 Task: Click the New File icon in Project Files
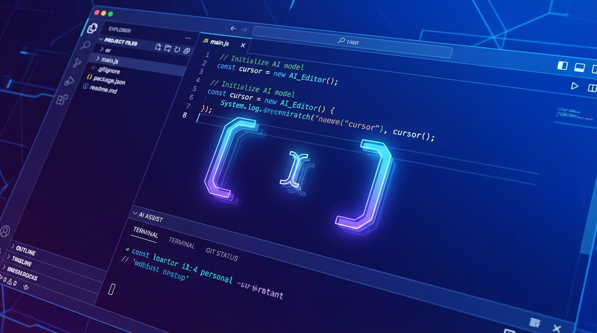click(x=158, y=47)
